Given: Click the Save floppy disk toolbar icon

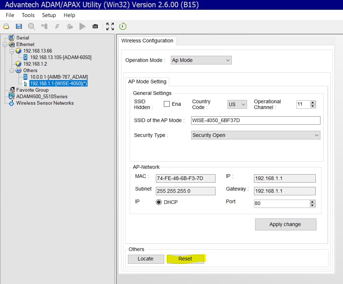Looking at the screenshot, I should pos(19,26).
